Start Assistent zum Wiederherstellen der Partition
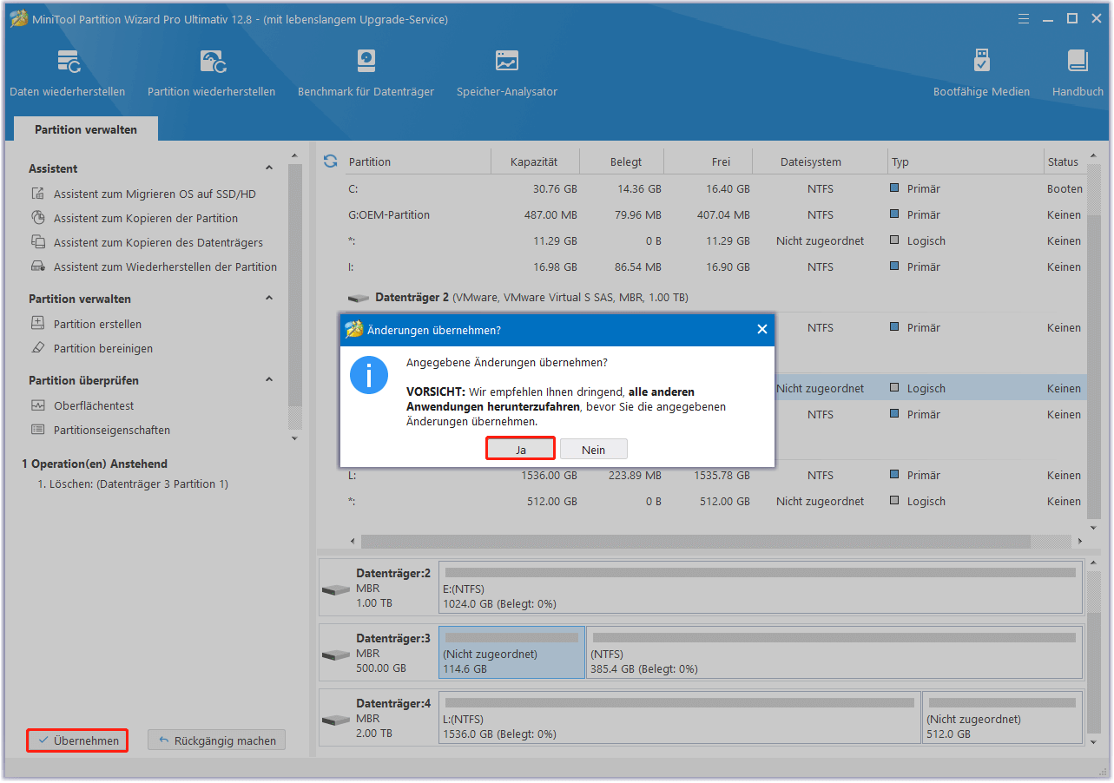 pos(165,267)
